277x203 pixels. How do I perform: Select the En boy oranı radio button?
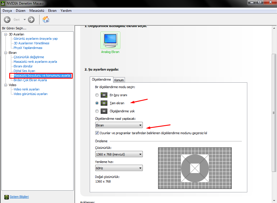click(x=97, y=95)
